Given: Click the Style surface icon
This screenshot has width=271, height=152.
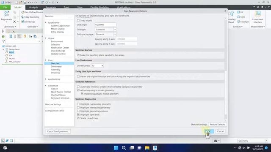Looking at the screenshot, I should point(238,17).
